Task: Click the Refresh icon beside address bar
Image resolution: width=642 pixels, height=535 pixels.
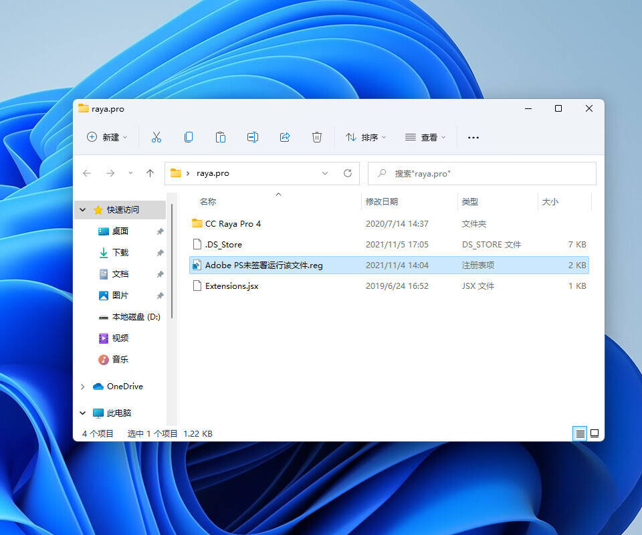Action: [348, 173]
